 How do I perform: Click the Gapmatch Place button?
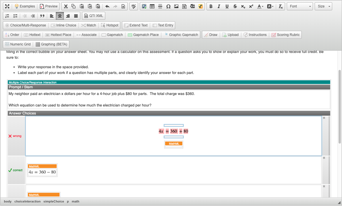coord(143,35)
